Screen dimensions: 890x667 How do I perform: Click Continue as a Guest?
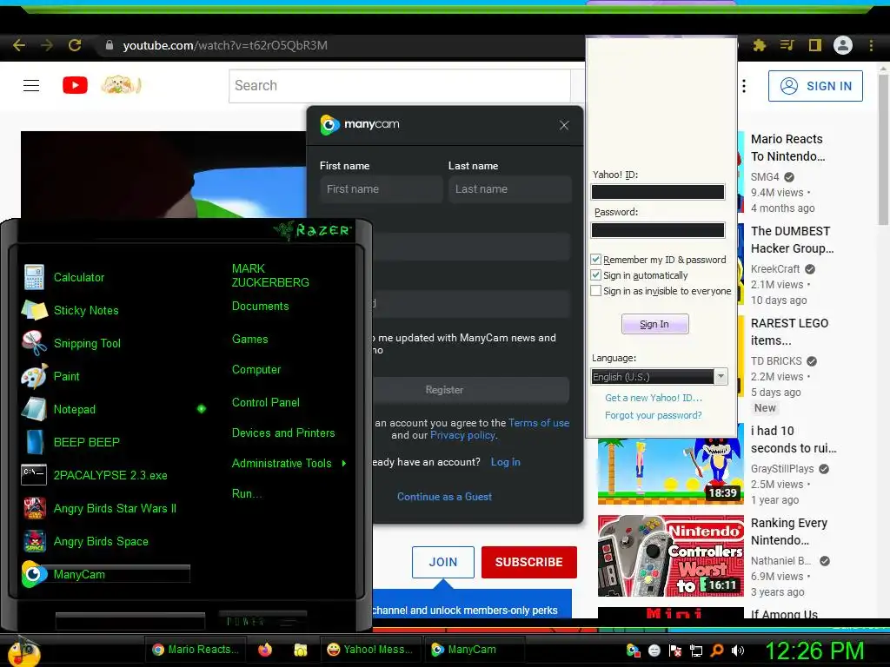coord(444,496)
